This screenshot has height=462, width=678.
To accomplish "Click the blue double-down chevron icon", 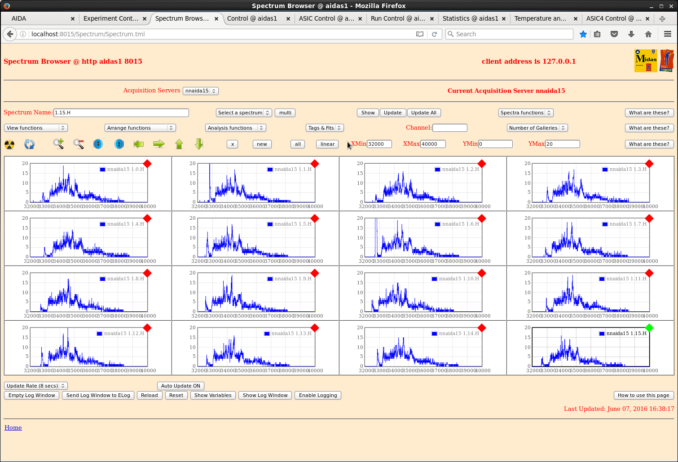I will 98,144.
